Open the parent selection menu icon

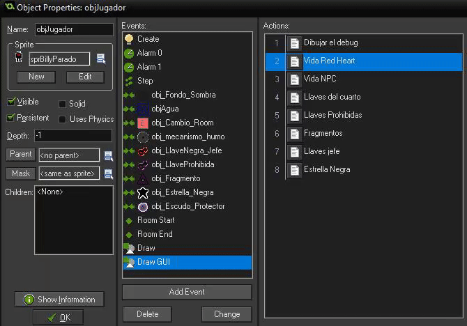click(x=109, y=156)
